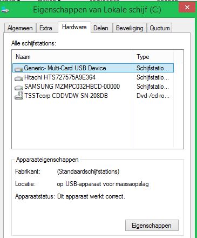Open the Beveiliging tab
This screenshot has height=238, width=197.
pyautogui.click(x=130, y=28)
